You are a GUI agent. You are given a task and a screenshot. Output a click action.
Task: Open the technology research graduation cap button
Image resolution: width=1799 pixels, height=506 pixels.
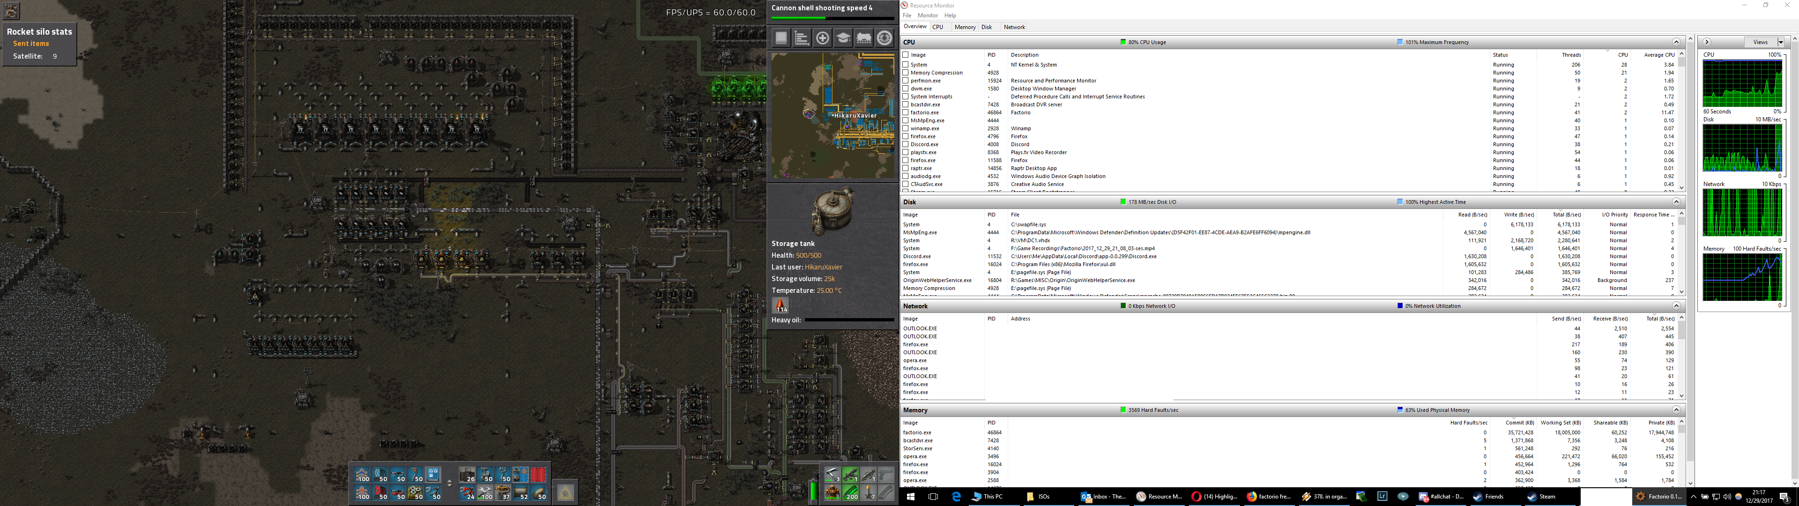(x=844, y=38)
